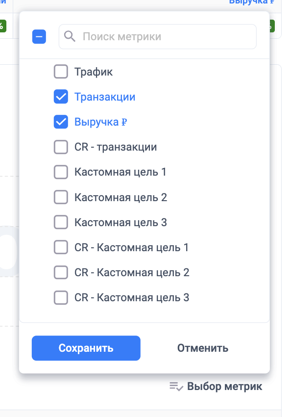Viewport: 290px width, 417px height.
Task: Focus the Поиск метрики search field
Action: tap(157, 36)
